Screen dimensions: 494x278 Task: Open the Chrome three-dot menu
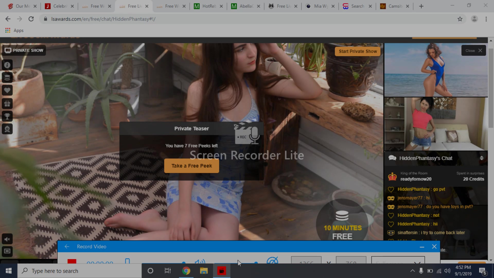click(x=486, y=19)
